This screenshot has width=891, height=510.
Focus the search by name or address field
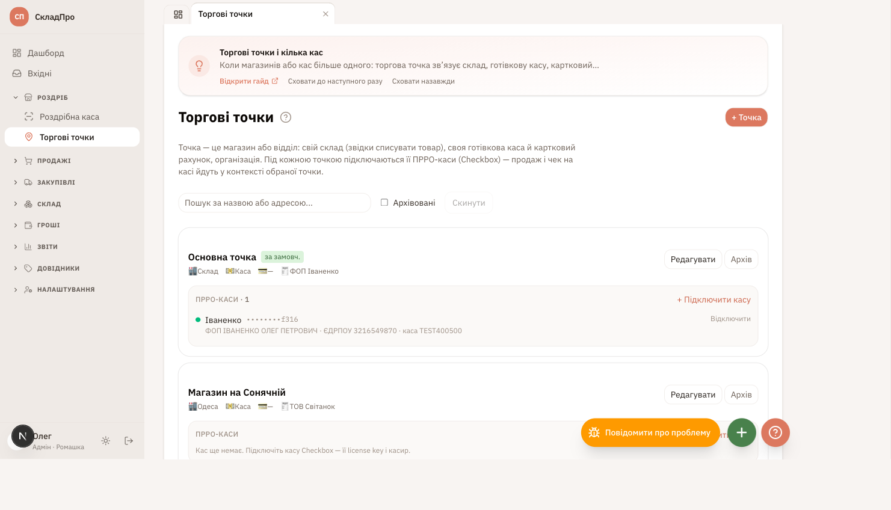(274, 203)
